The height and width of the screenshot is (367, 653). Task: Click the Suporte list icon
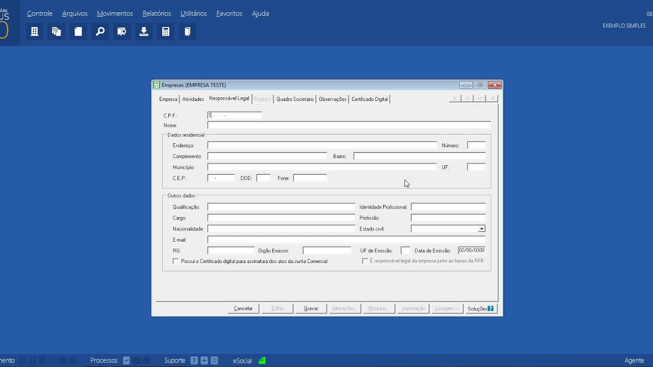click(214, 360)
